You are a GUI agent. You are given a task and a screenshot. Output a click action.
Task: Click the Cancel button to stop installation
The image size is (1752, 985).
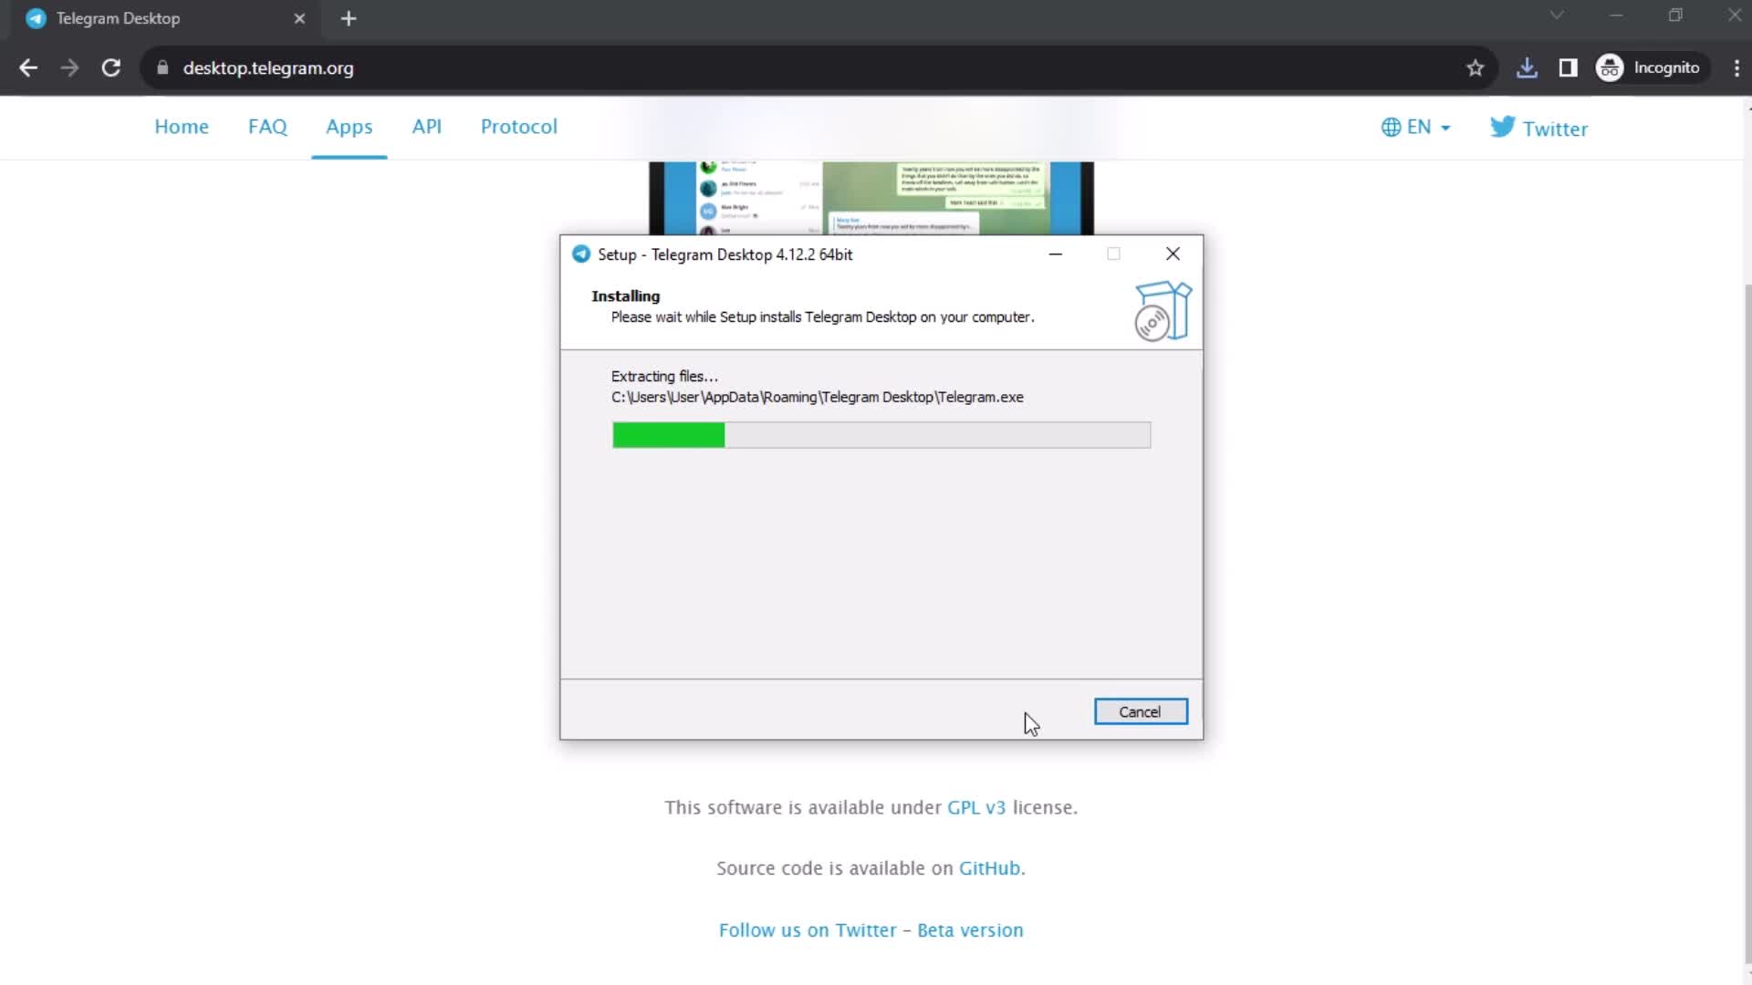coord(1140,710)
